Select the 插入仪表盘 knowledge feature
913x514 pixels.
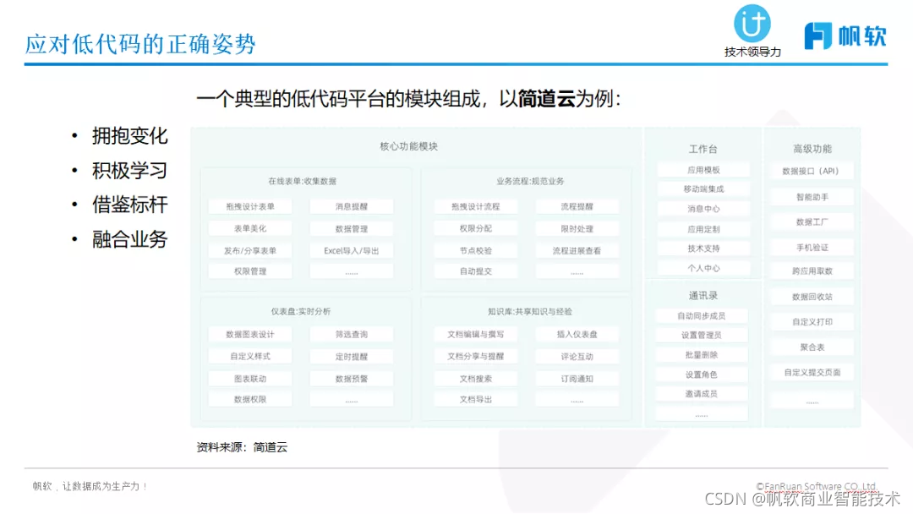577,334
